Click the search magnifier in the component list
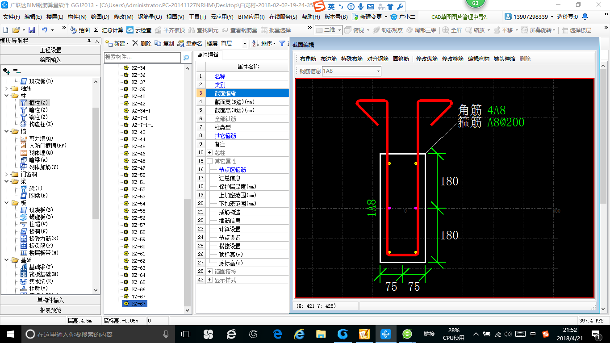This screenshot has width=610, height=343. (x=186, y=58)
